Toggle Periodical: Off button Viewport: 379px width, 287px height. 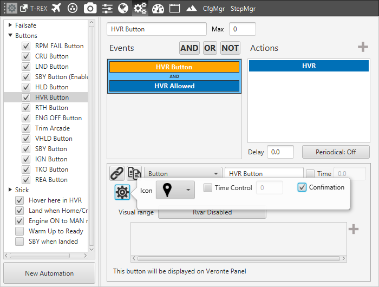pyautogui.click(x=336, y=152)
